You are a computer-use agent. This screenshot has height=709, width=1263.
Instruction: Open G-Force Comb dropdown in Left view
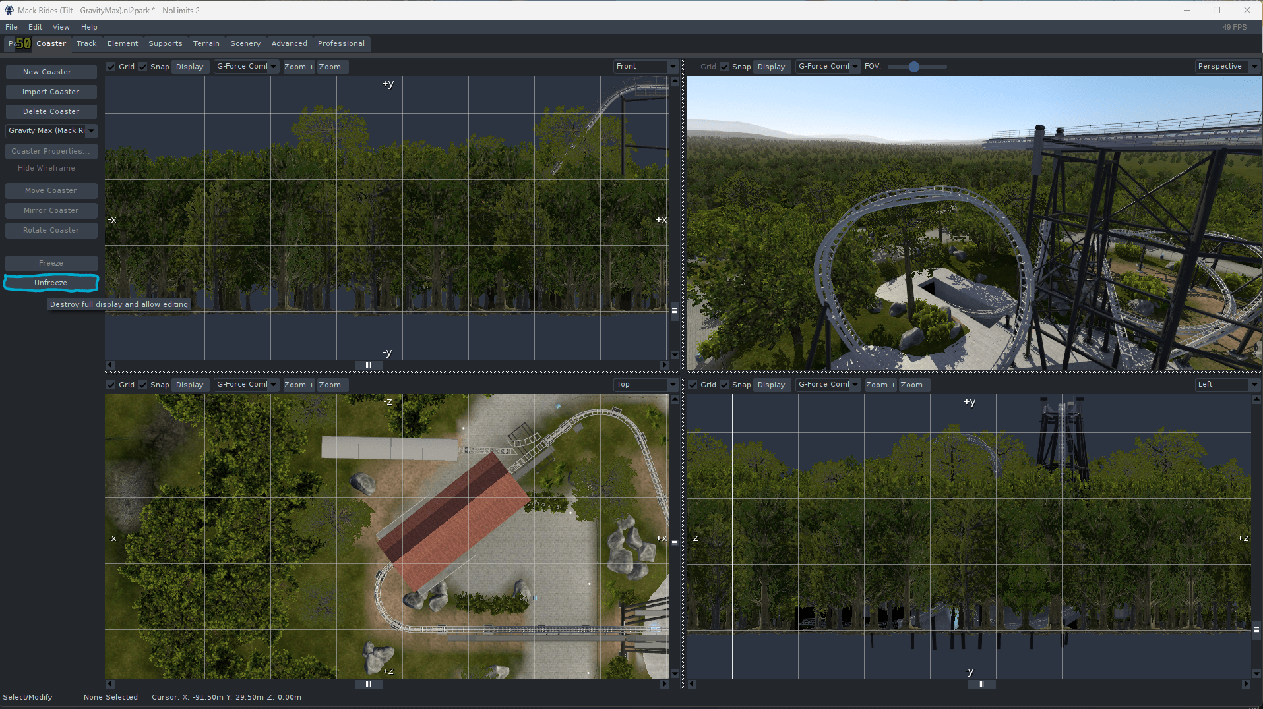828,385
